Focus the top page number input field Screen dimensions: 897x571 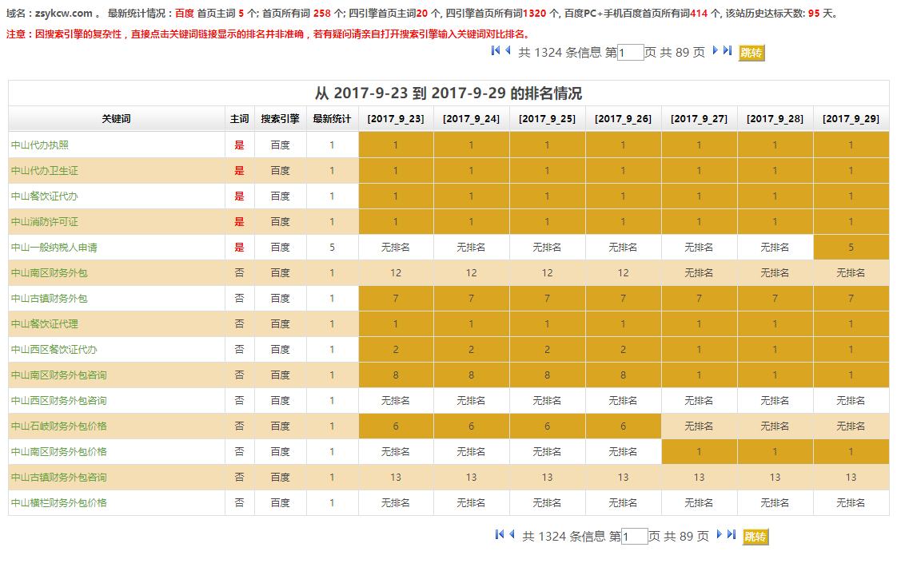coord(631,53)
